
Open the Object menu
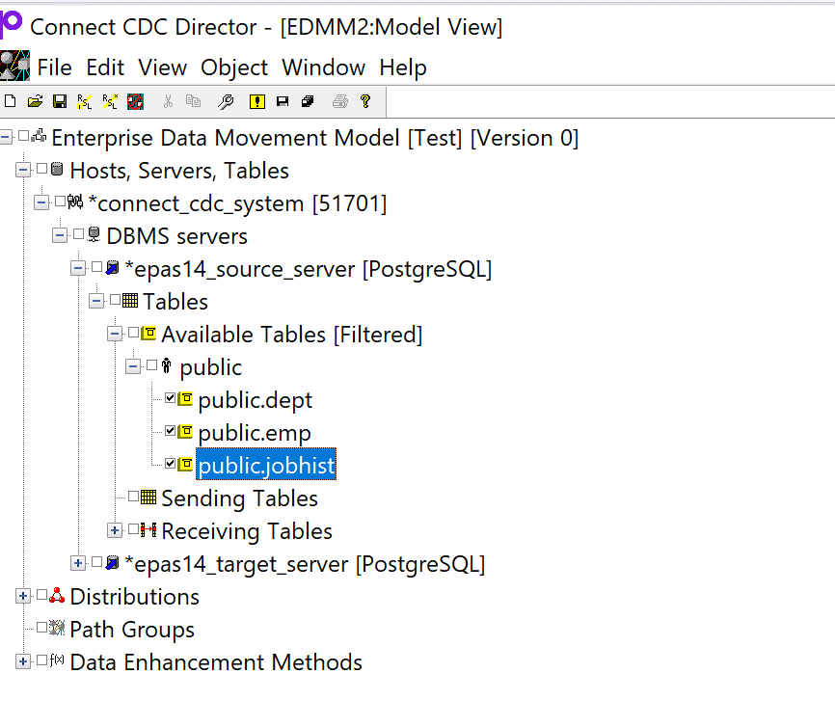point(234,67)
